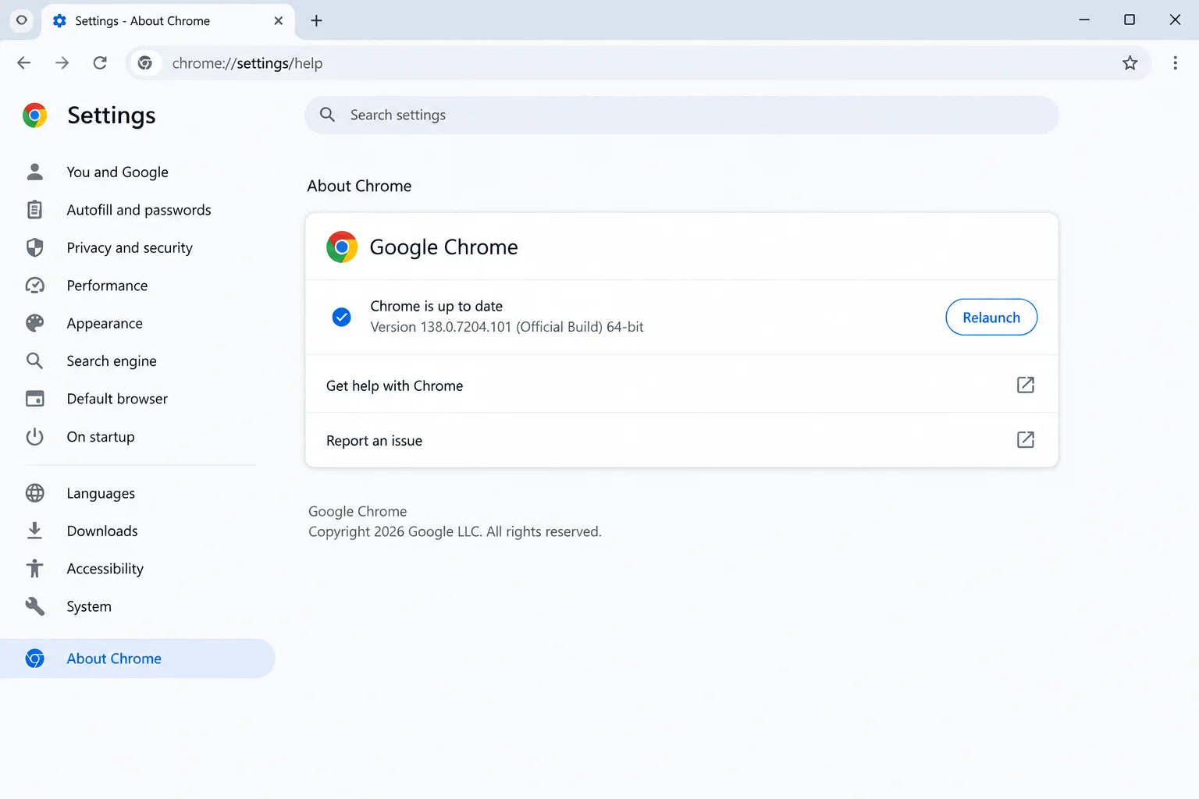Click the address bar URL field

click(640, 63)
